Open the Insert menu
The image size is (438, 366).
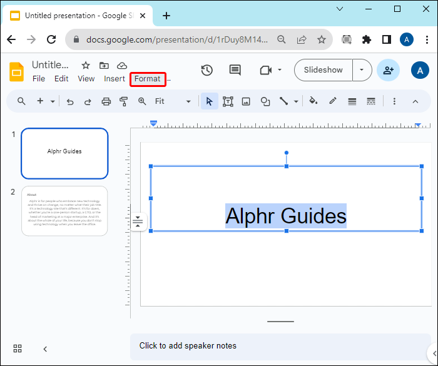coord(115,79)
